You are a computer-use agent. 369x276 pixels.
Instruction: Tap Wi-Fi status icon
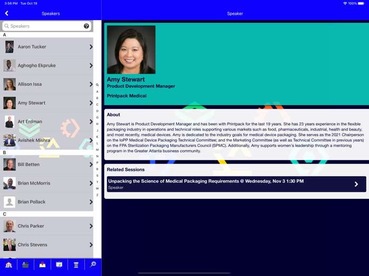(x=345, y=3)
